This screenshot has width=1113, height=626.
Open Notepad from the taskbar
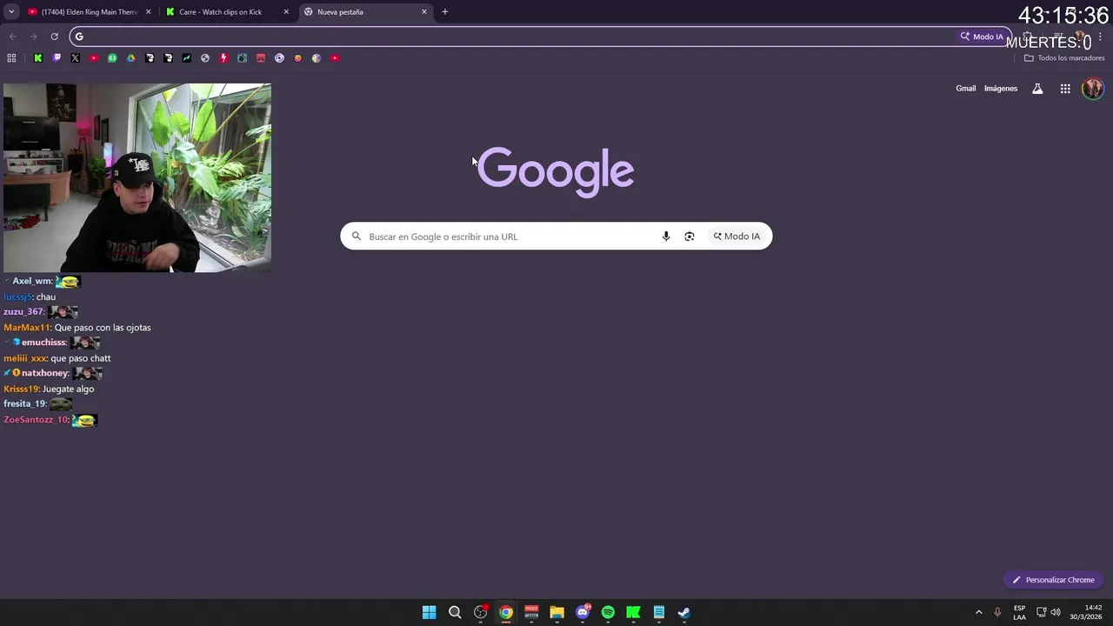tap(659, 612)
